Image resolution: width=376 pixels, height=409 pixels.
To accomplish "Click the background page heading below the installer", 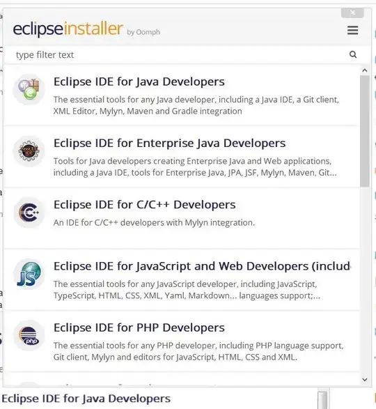I will click(x=86, y=399).
